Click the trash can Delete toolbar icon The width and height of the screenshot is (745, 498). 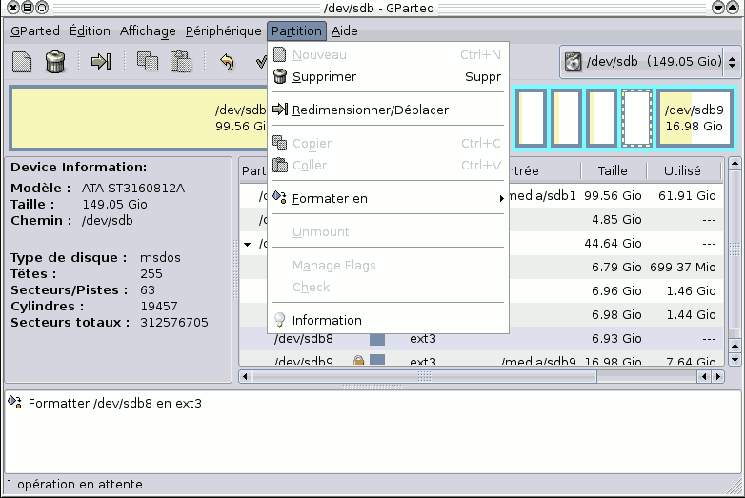[55, 62]
